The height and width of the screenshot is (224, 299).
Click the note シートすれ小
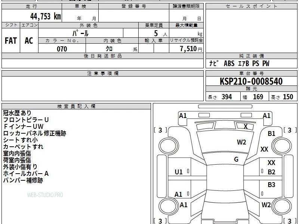click(21, 140)
